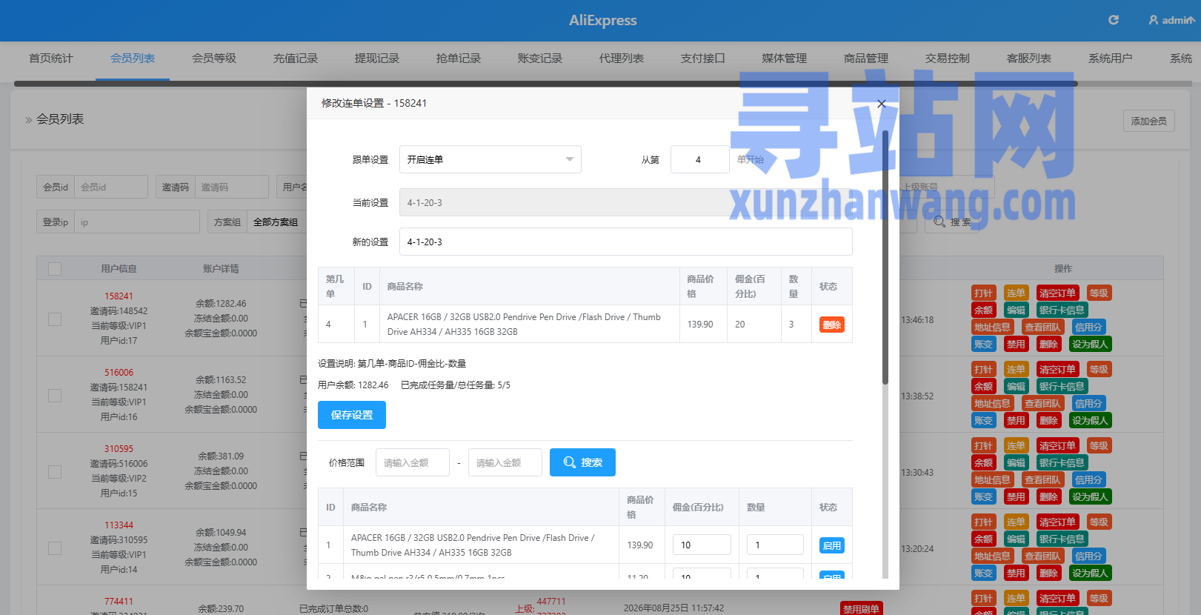Switch to 首页统计 tab
The height and width of the screenshot is (615, 1201).
[51, 58]
